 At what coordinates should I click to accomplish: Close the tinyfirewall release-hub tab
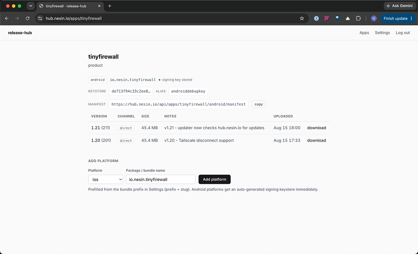(x=99, y=6)
